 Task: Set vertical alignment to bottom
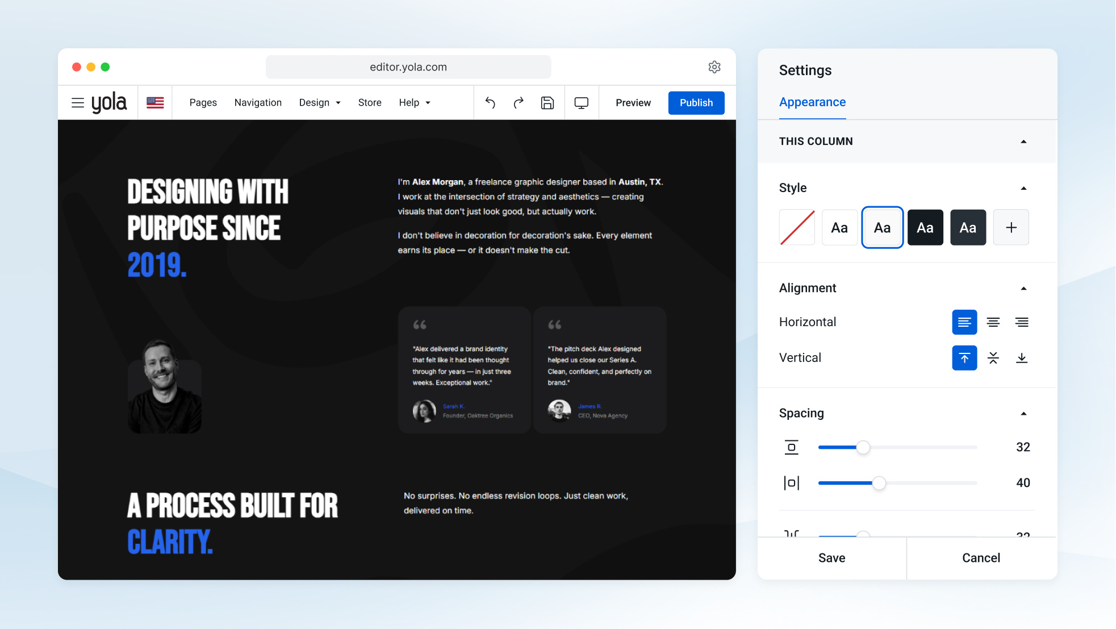(x=1022, y=358)
